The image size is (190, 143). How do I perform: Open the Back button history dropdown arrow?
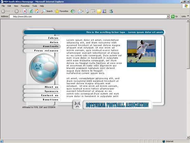13,11
